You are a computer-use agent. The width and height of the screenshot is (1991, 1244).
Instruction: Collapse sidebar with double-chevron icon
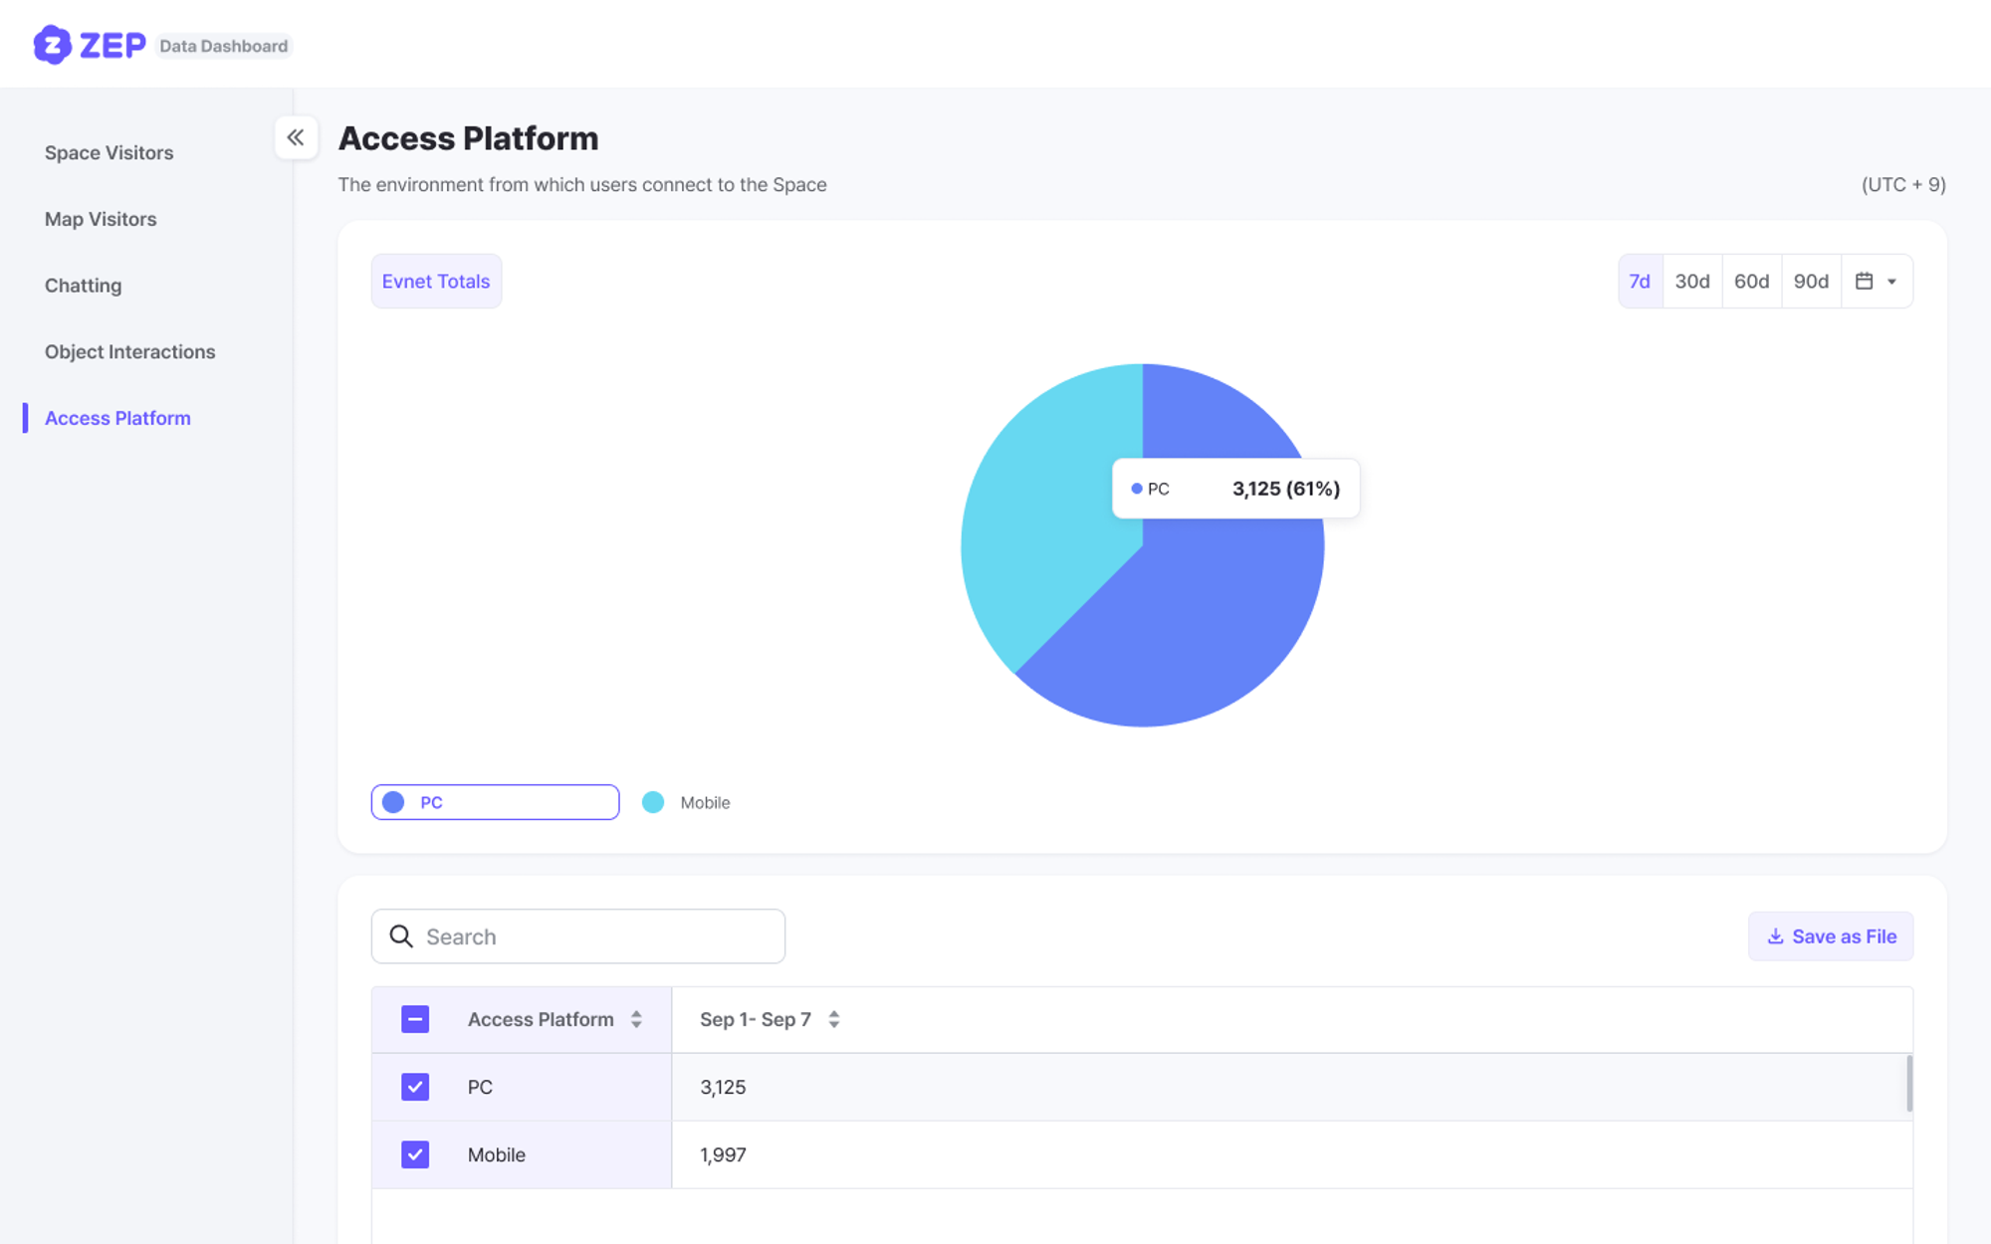tap(296, 137)
